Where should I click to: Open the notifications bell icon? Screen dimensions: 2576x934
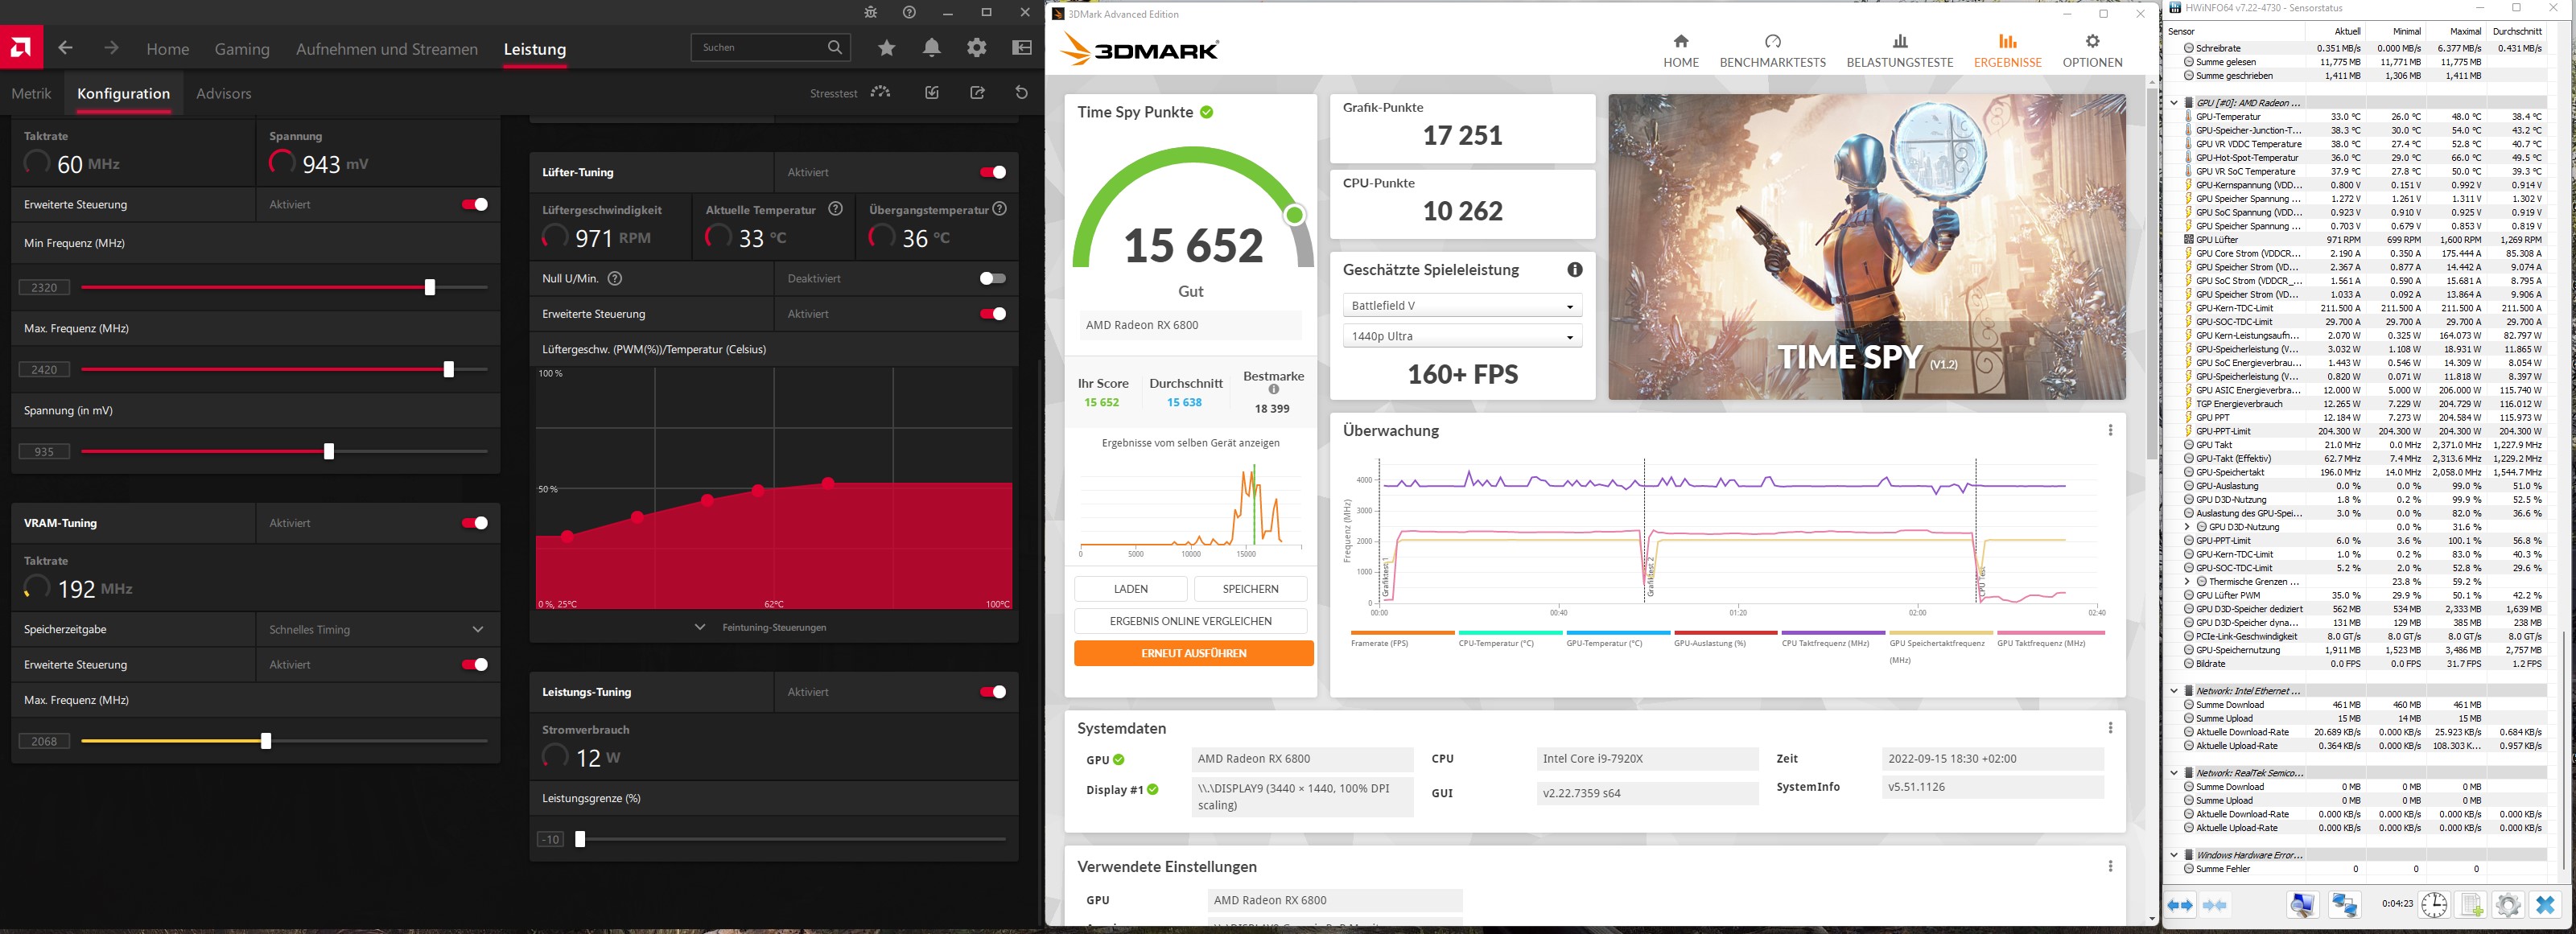[x=931, y=48]
